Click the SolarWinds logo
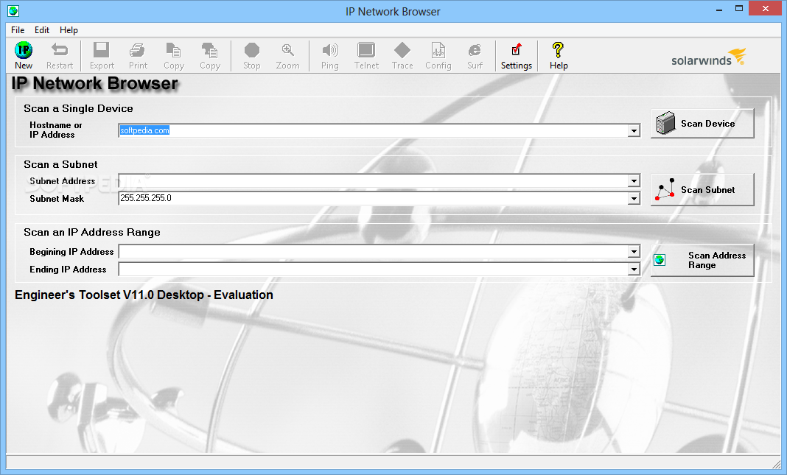This screenshot has width=787, height=475. tap(709, 57)
